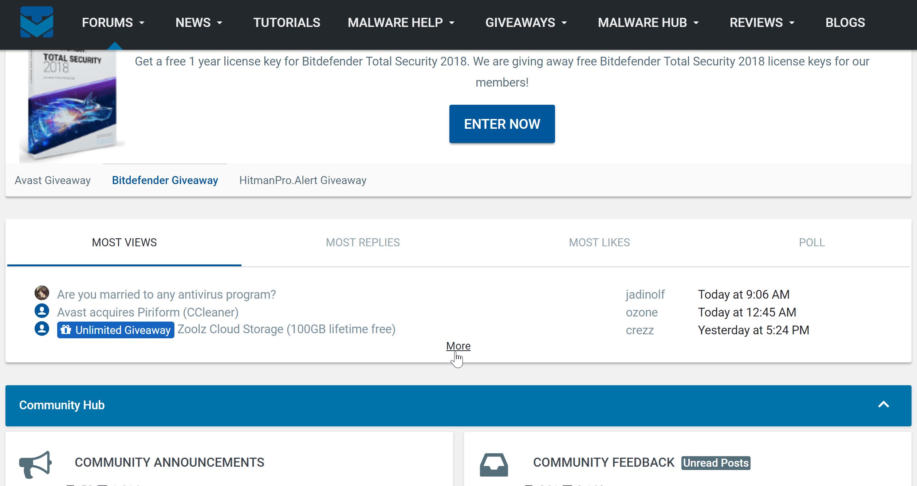The image size is (917, 486).
Task: Click the Unlimited Giveaway gift label
Action: coord(115,330)
